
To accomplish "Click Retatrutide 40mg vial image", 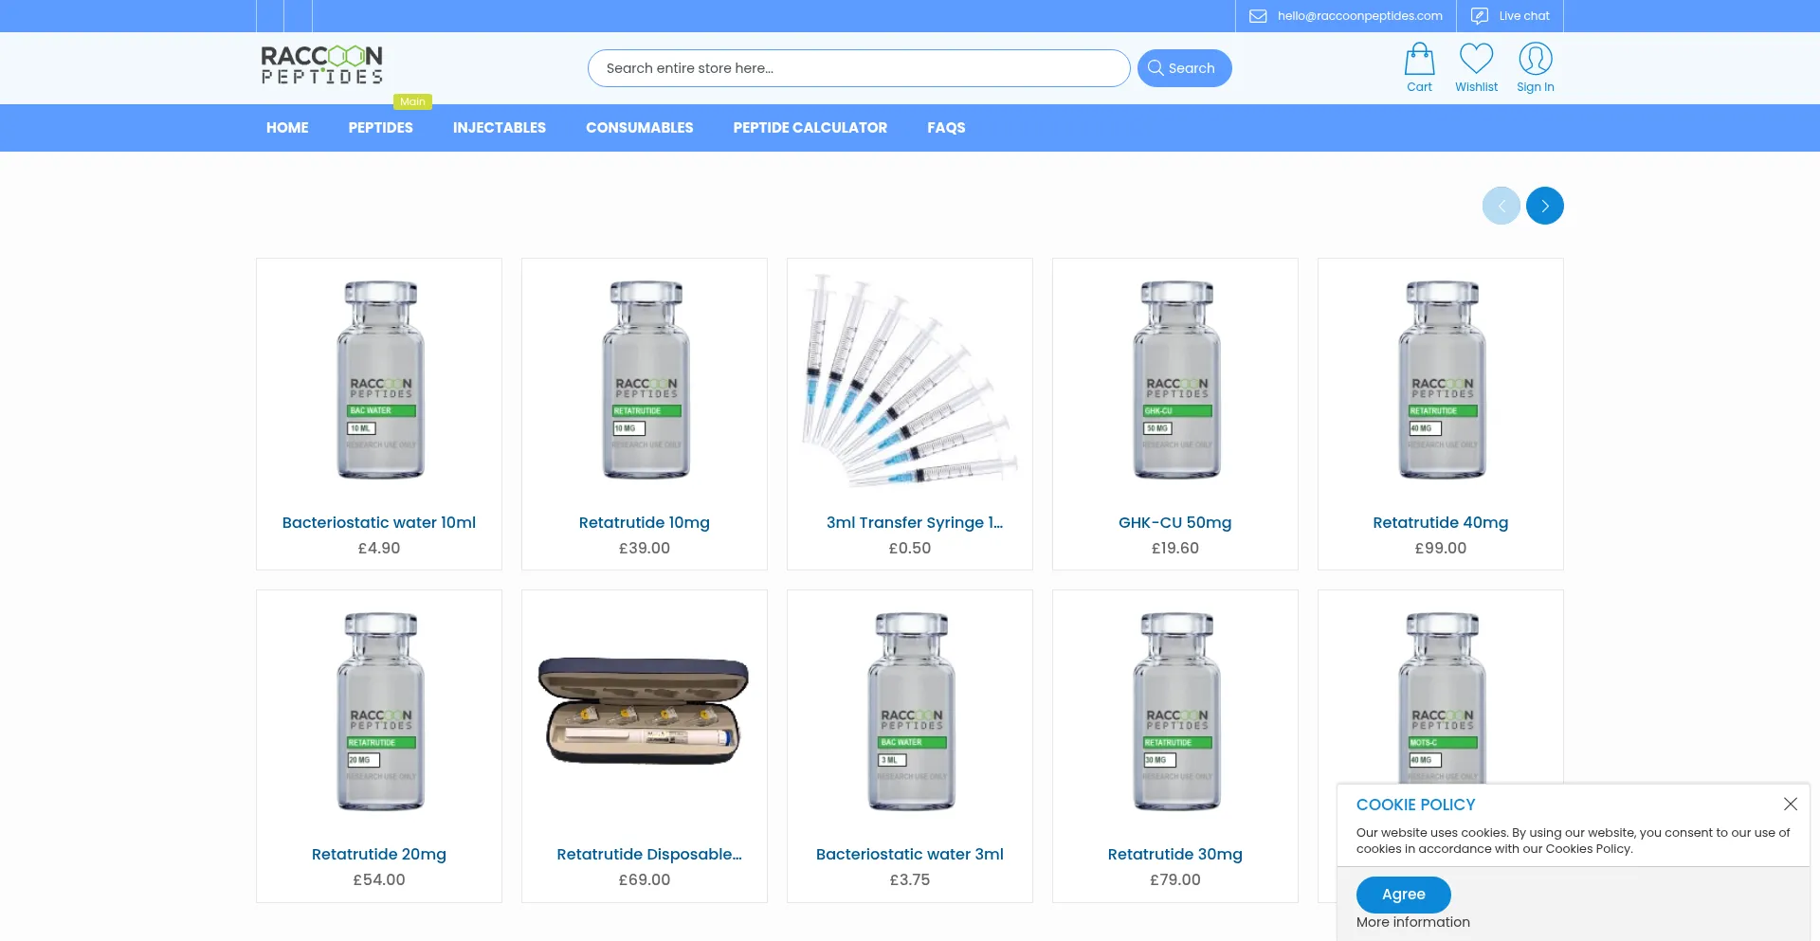I will click(1442, 379).
